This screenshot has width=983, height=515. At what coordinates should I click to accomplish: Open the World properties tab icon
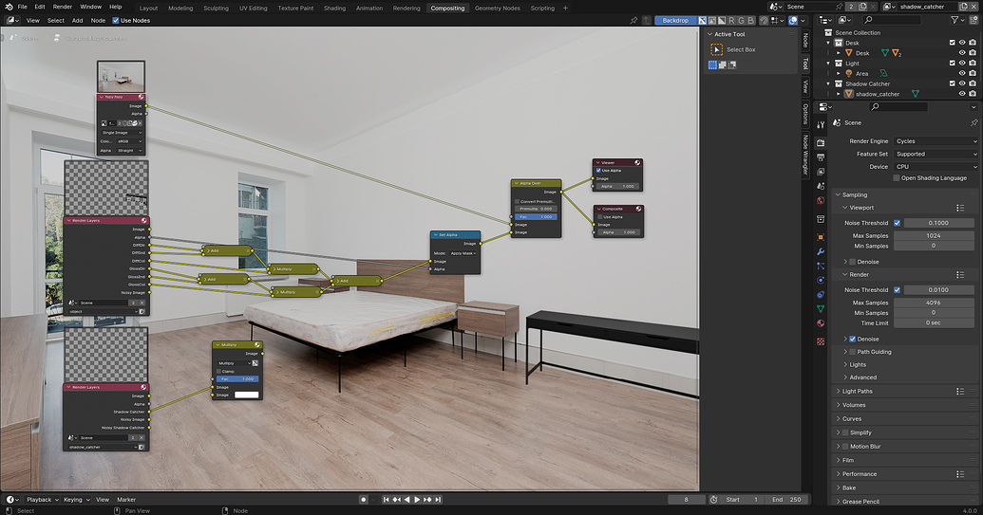[x=821, y=200]
